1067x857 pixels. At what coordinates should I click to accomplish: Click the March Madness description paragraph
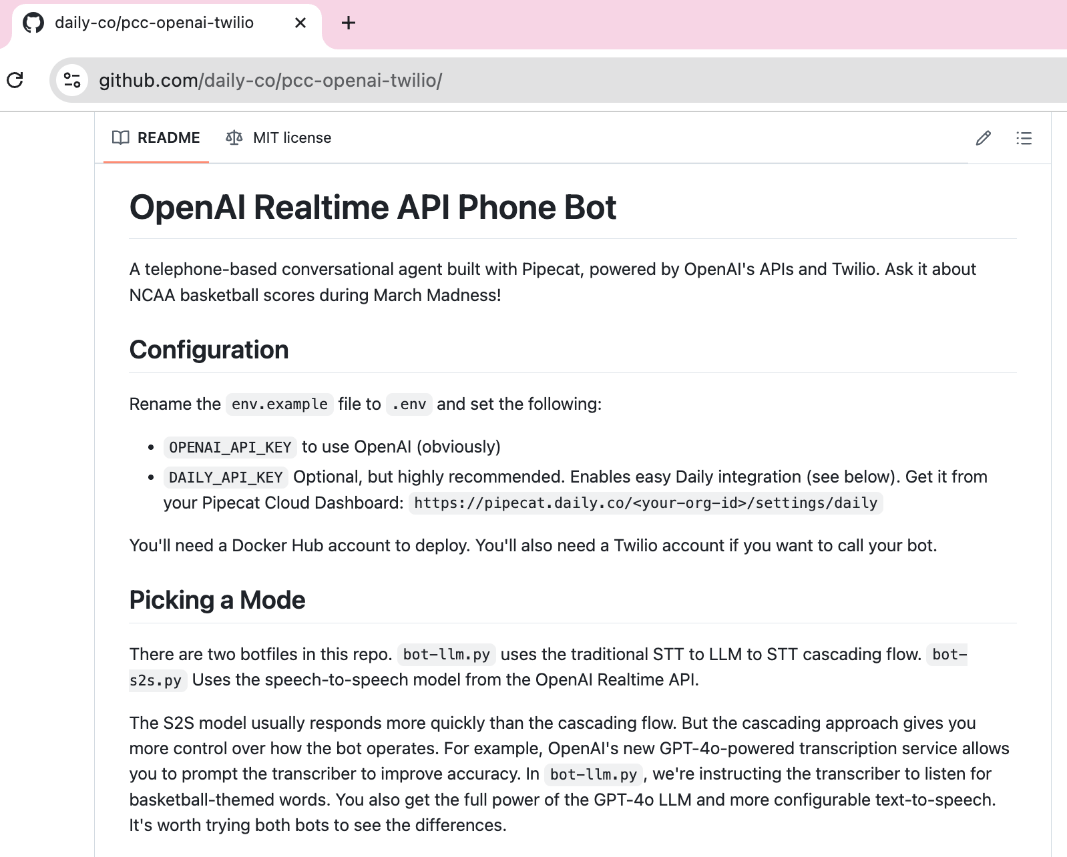pos(553,282)
